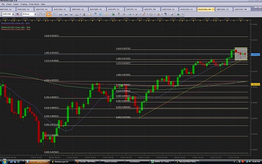
Task: Open the Trading menu
Action: coord(24,4)
